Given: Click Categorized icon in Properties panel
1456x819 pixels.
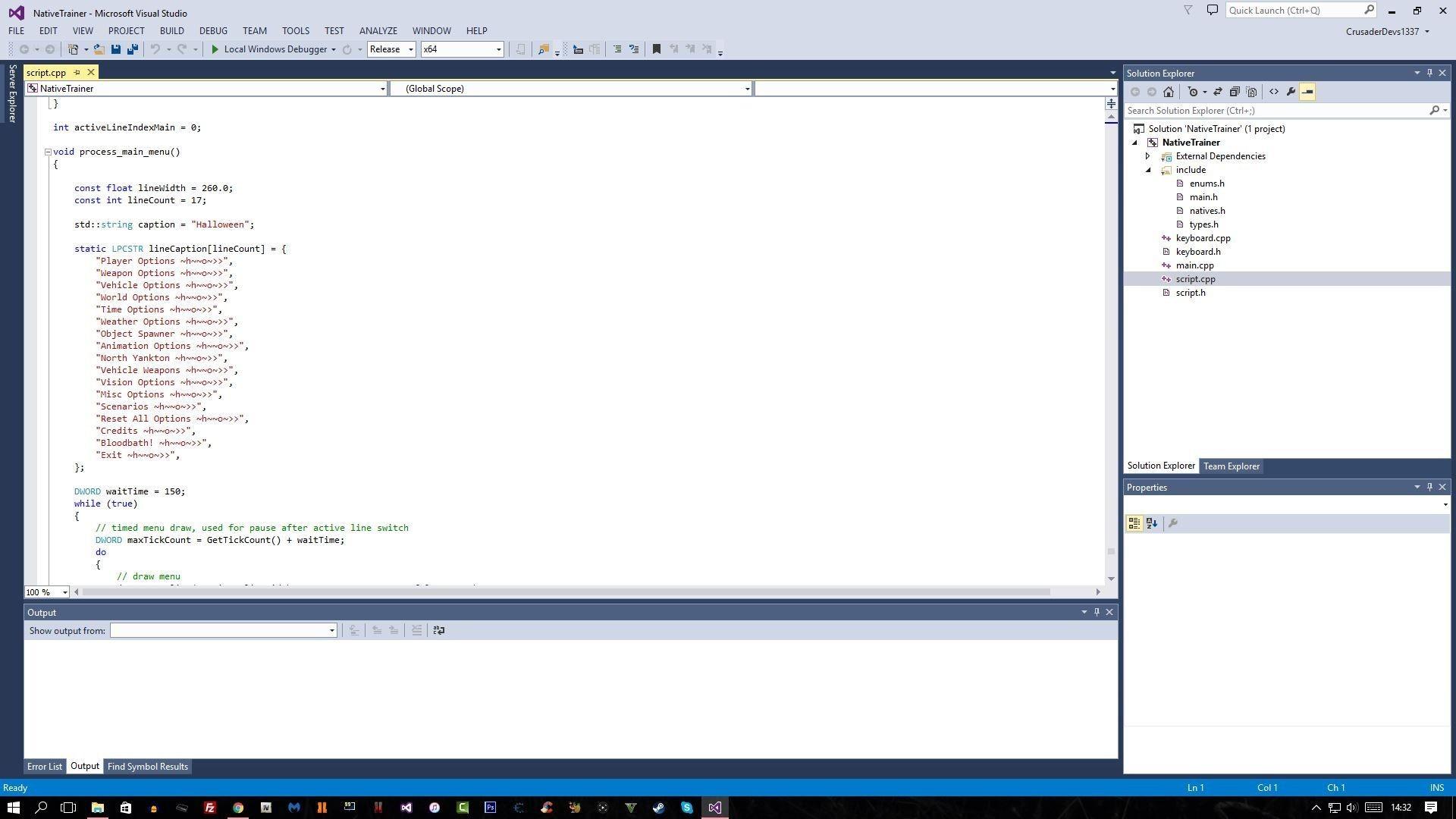Looking at the screenshot, I should click(x=1134, y=523).
